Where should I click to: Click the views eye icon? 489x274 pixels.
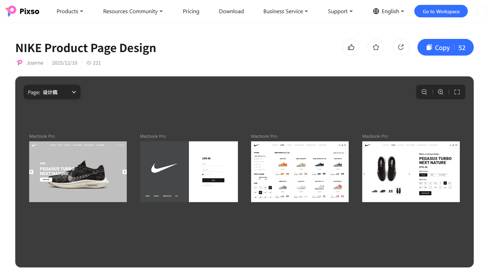89,63
